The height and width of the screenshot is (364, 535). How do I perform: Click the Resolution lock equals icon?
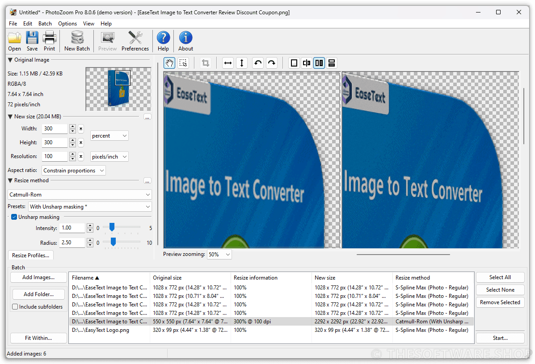coord(81,156)
